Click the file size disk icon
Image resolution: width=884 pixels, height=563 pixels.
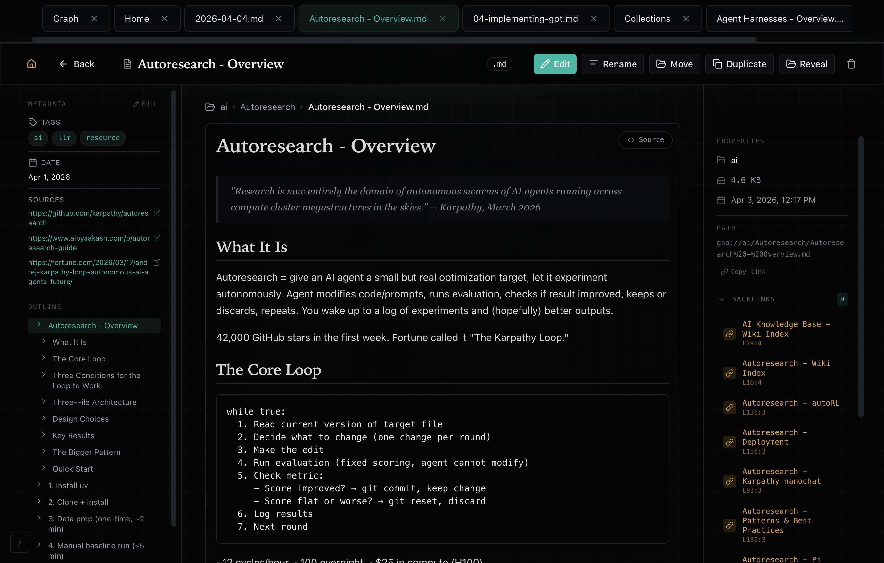pos(721,180)
